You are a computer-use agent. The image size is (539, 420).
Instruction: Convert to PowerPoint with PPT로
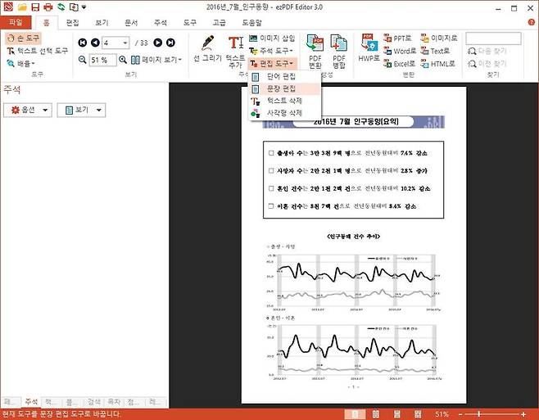(398, 38)
